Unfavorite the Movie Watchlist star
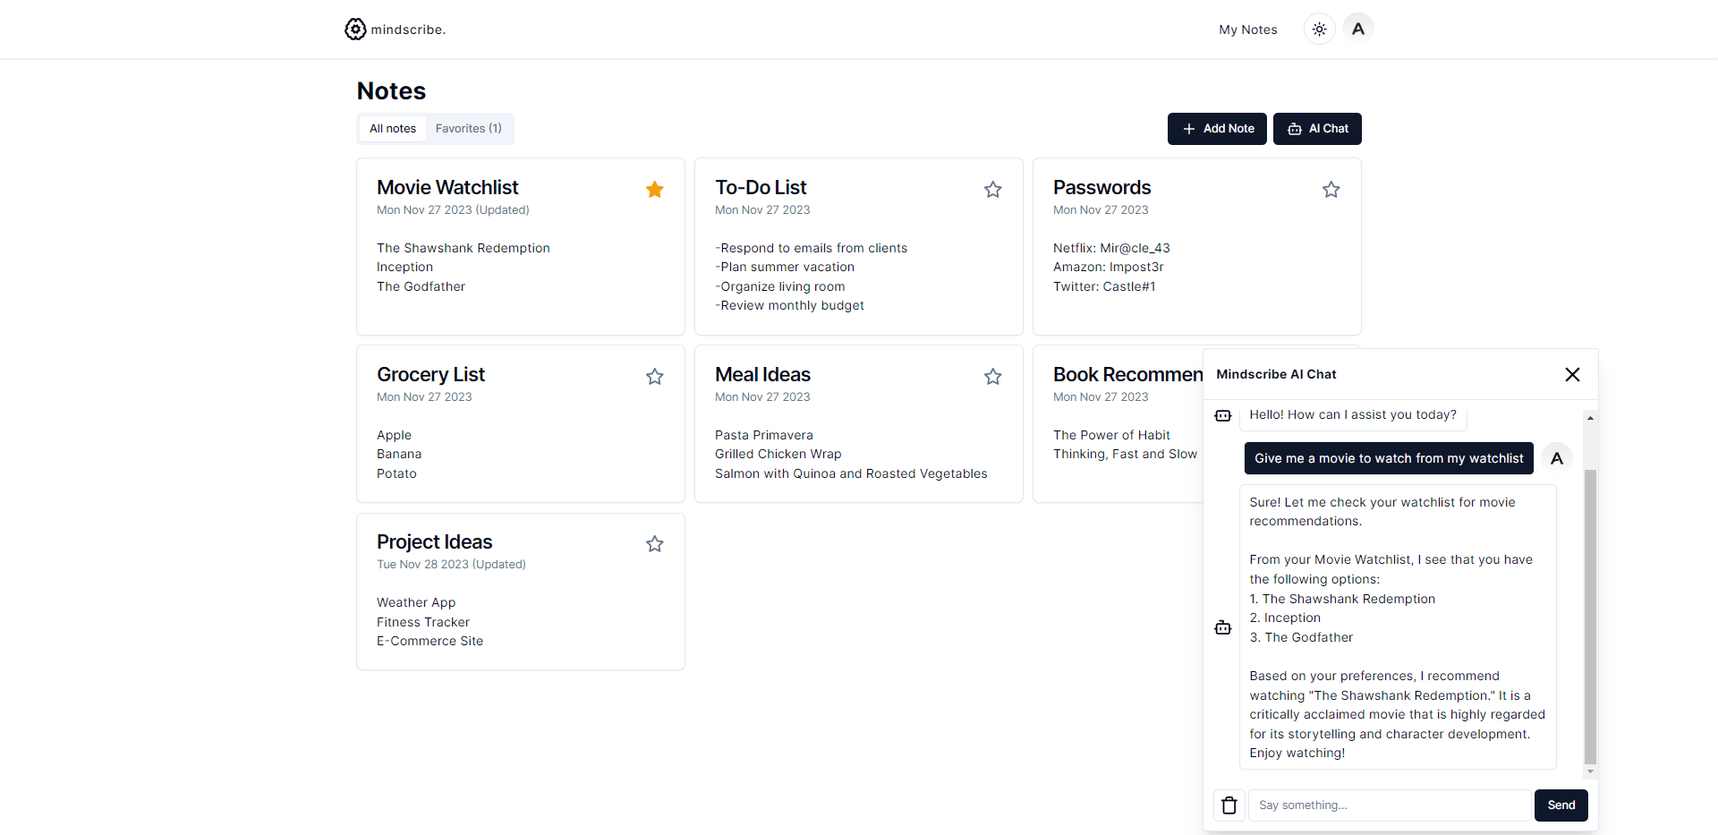This screenshot has width=1718, height=835. (x=655, y=190)
